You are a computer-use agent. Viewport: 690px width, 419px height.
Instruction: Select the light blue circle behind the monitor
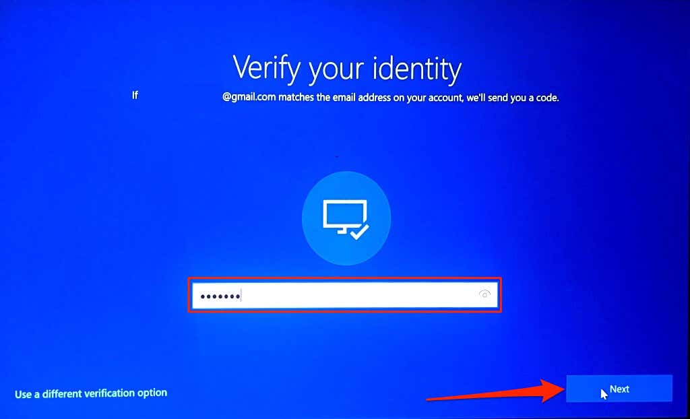tap(346, 218)
